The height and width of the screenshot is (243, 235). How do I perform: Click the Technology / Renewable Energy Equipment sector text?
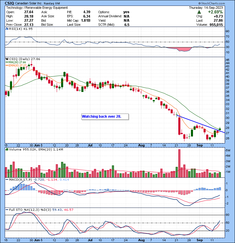pyautogui.click(x=37, y=8)
